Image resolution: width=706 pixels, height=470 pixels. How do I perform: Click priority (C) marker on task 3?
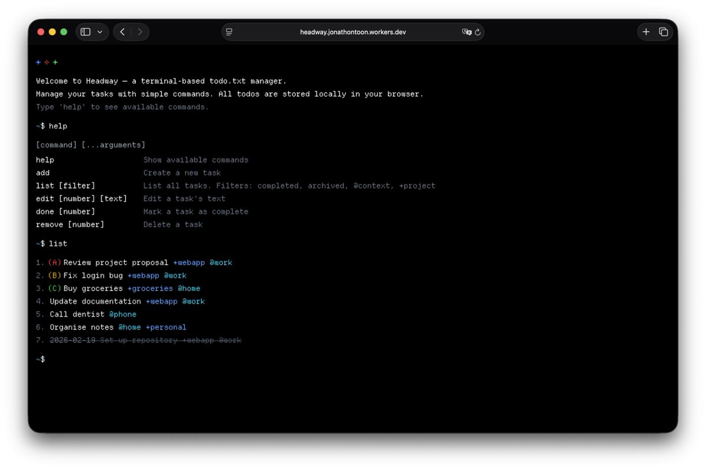(55, 288)
